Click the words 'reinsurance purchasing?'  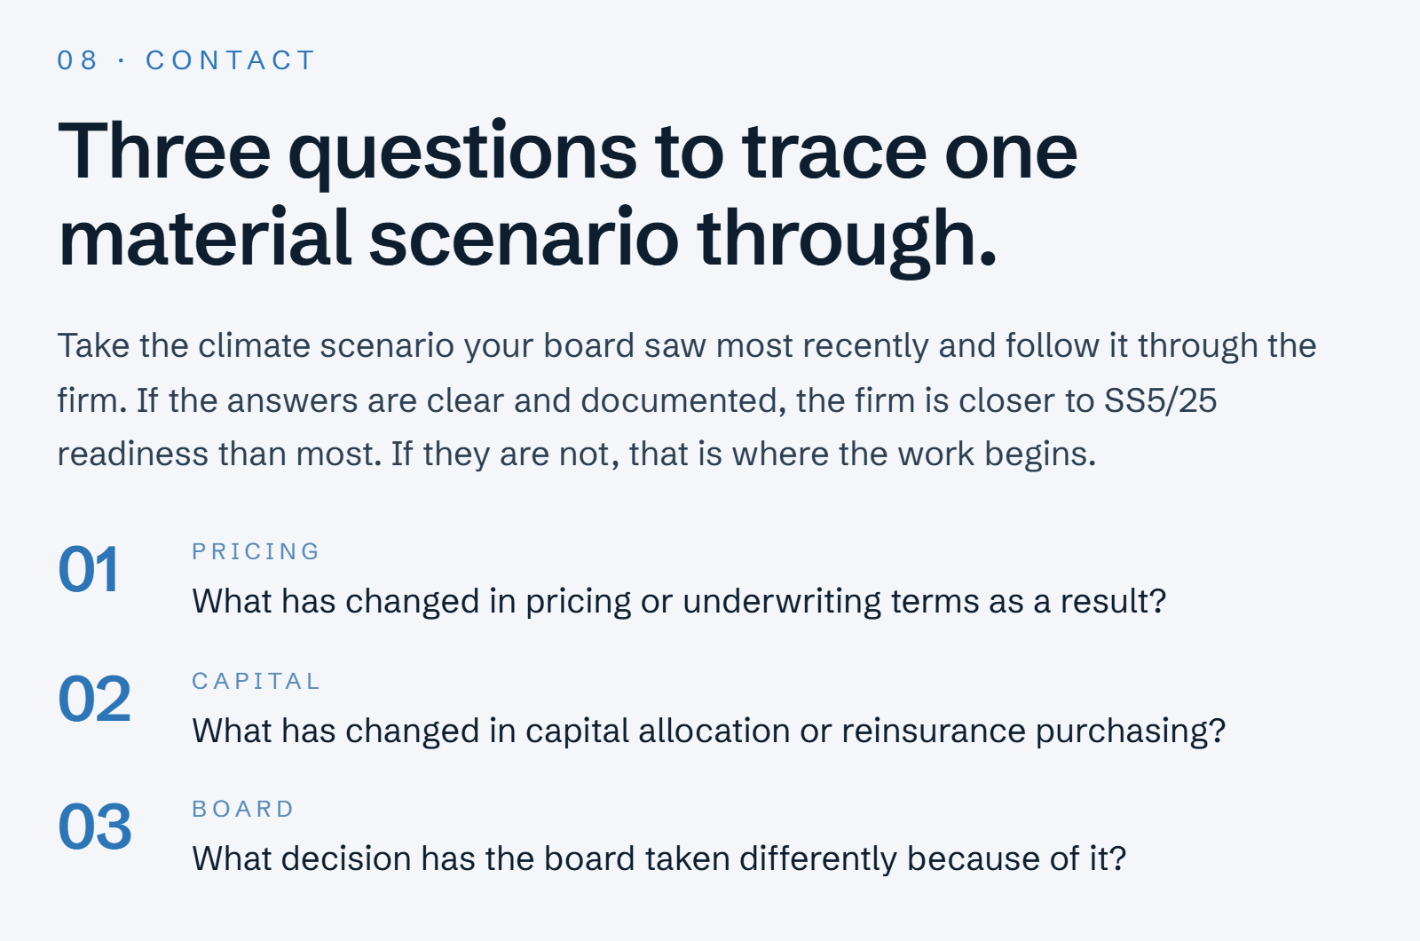coord(1034,731)
